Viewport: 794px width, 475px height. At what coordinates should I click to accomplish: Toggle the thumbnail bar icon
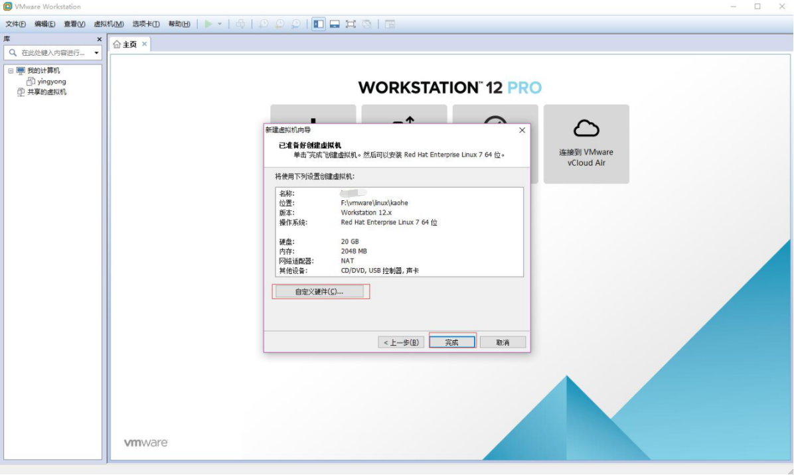[335, 24]
